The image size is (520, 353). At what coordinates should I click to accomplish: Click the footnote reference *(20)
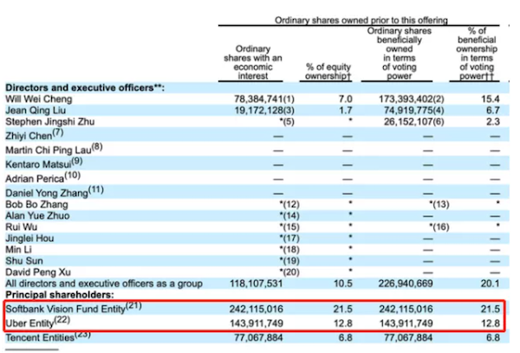[289, 272]
